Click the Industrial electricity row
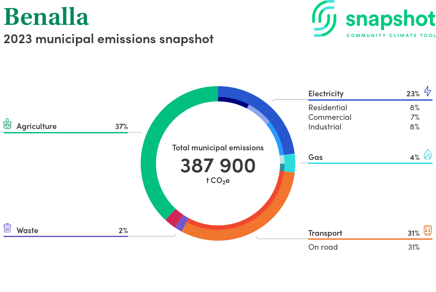This screenshot has height=292, width=436. pos(325,127)
